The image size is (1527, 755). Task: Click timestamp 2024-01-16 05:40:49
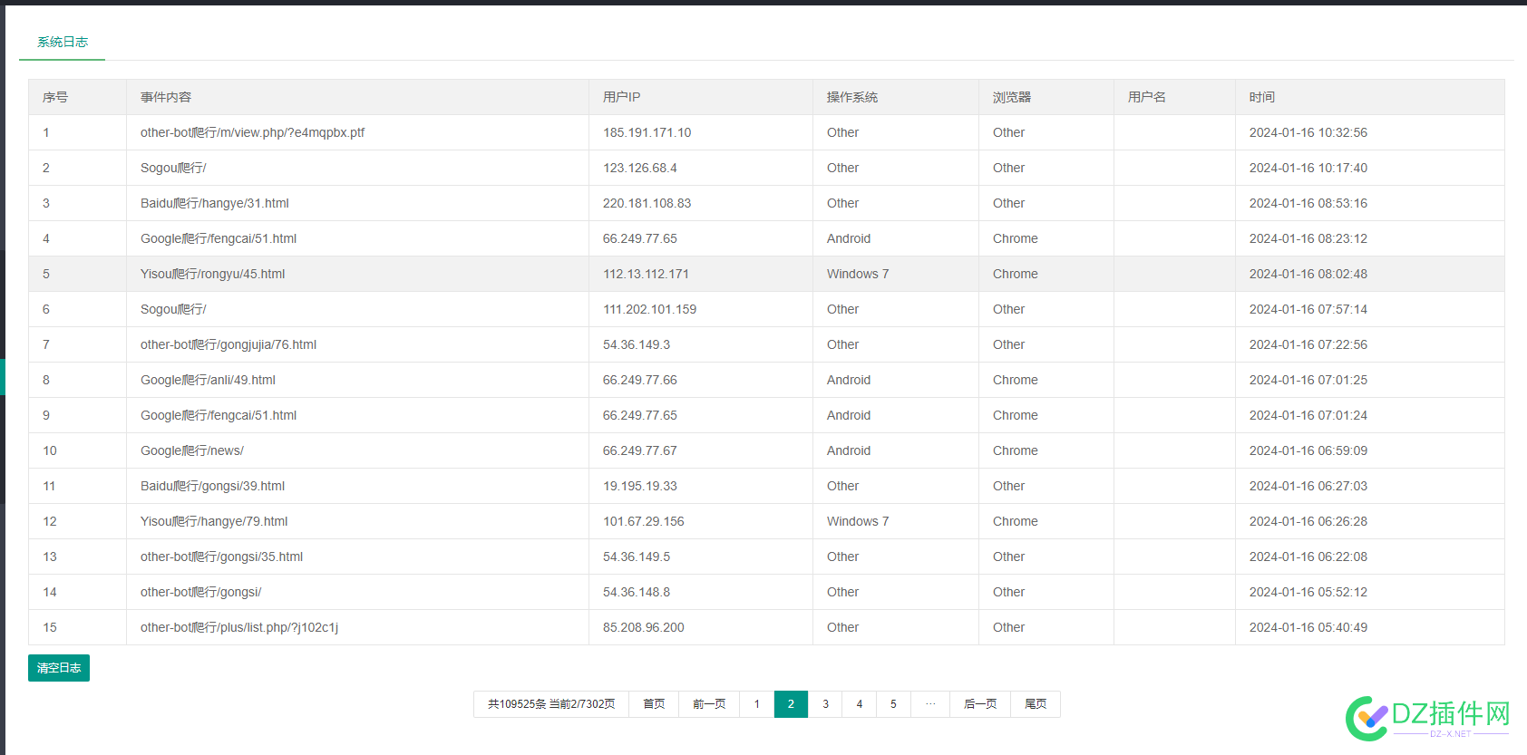1308,627
